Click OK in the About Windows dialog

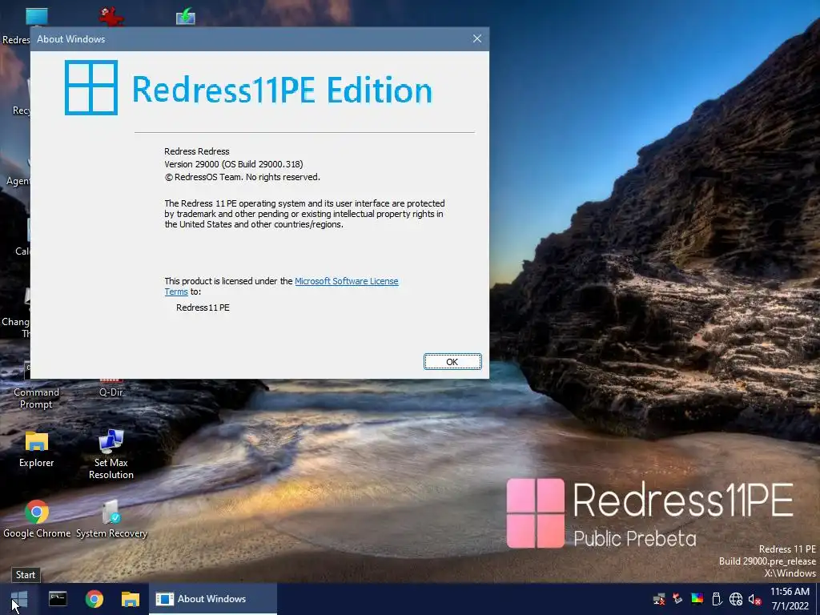coord(452,361)
